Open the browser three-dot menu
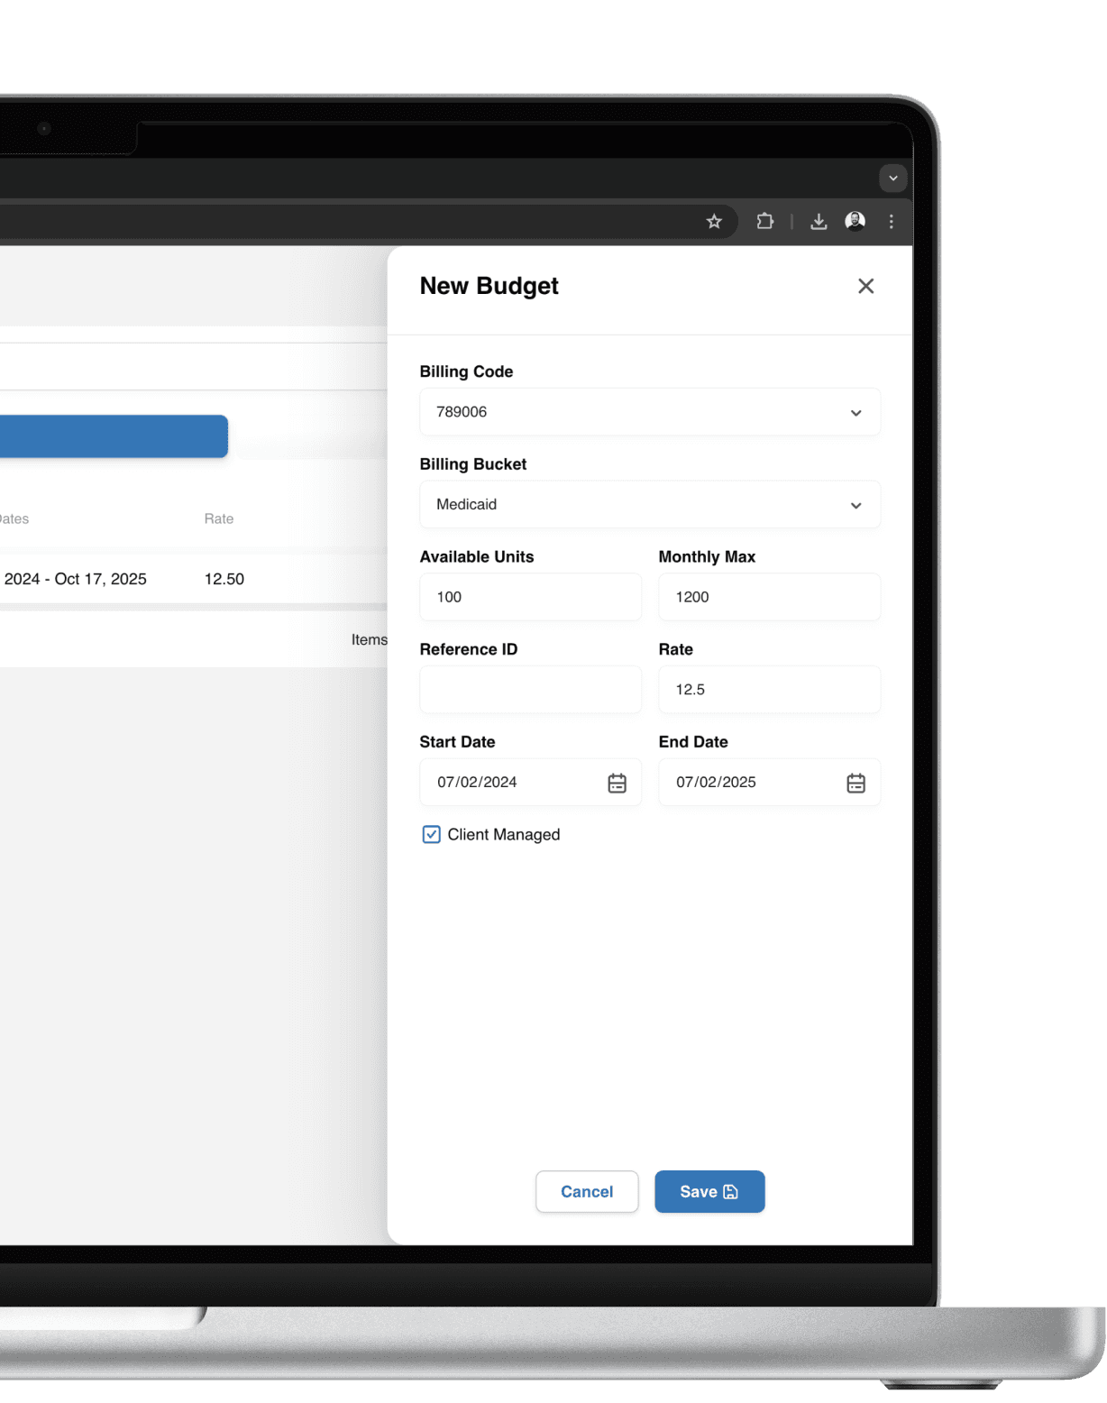Viewport: 1107px width, 1403px height. 892,221
